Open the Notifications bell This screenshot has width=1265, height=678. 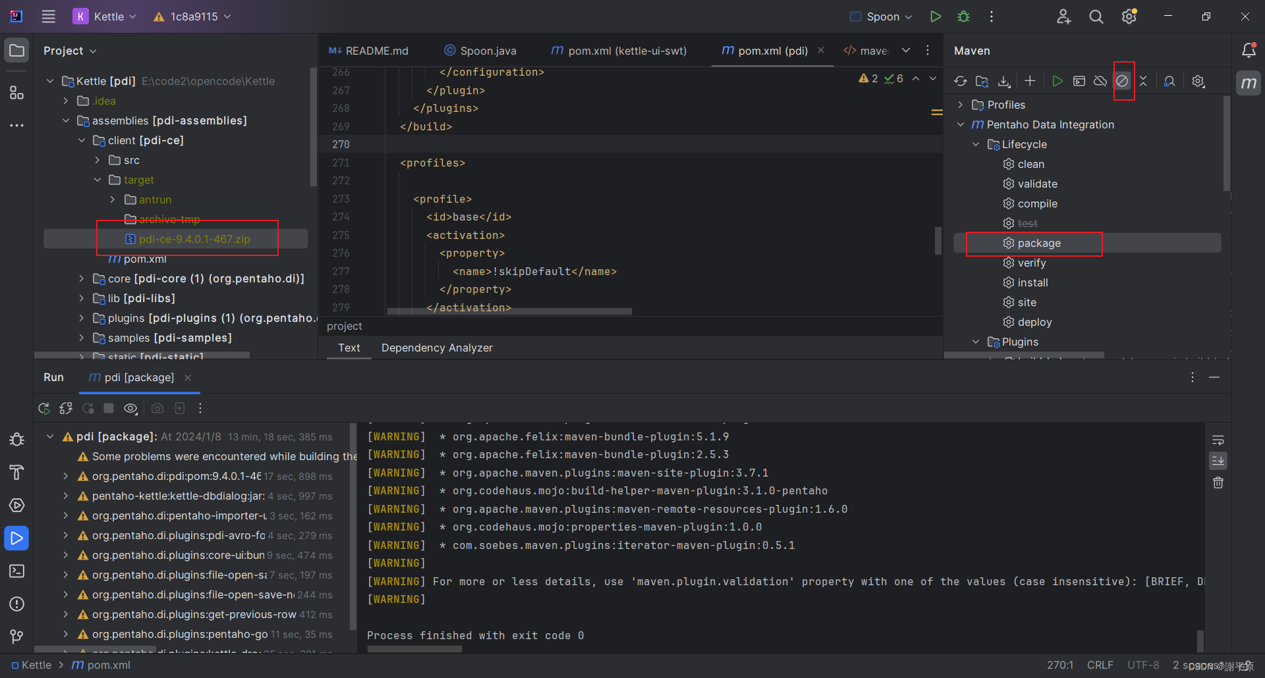click(1249, 50)
